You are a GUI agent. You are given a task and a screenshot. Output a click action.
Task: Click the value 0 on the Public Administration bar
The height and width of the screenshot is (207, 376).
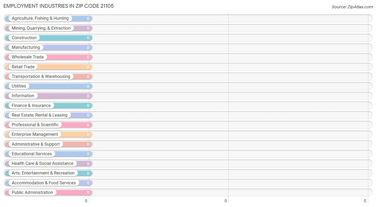coord(88,193)
